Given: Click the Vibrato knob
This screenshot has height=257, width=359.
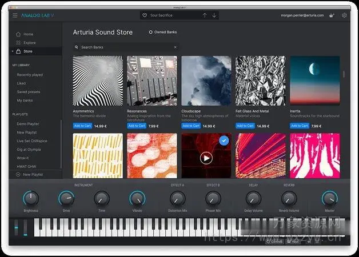Looking at the screenshot, I should tap(137, 198).
